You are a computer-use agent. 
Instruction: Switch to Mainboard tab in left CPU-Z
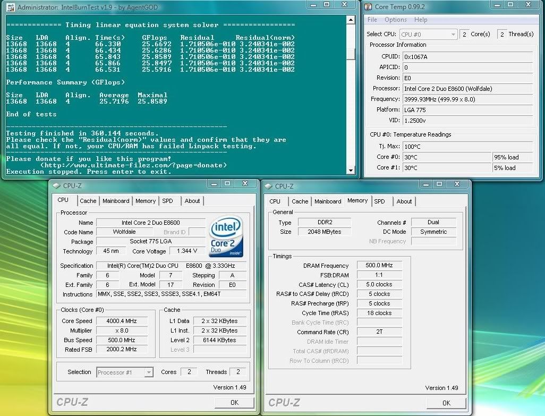pyautogui.click(x=116, y=201)
